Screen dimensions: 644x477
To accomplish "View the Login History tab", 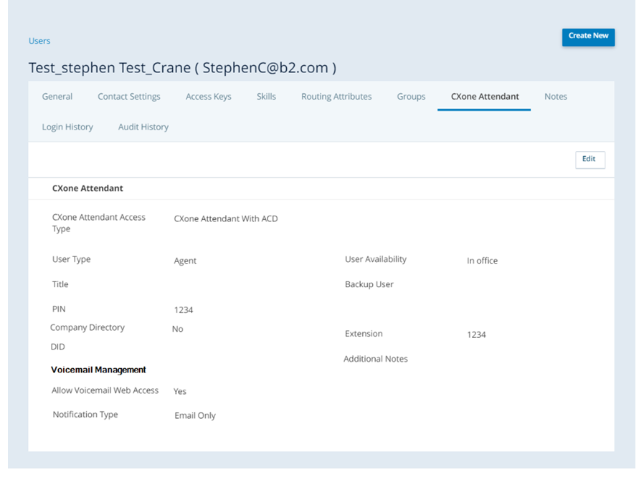I will pyautogui.click(x=67, y=127).
